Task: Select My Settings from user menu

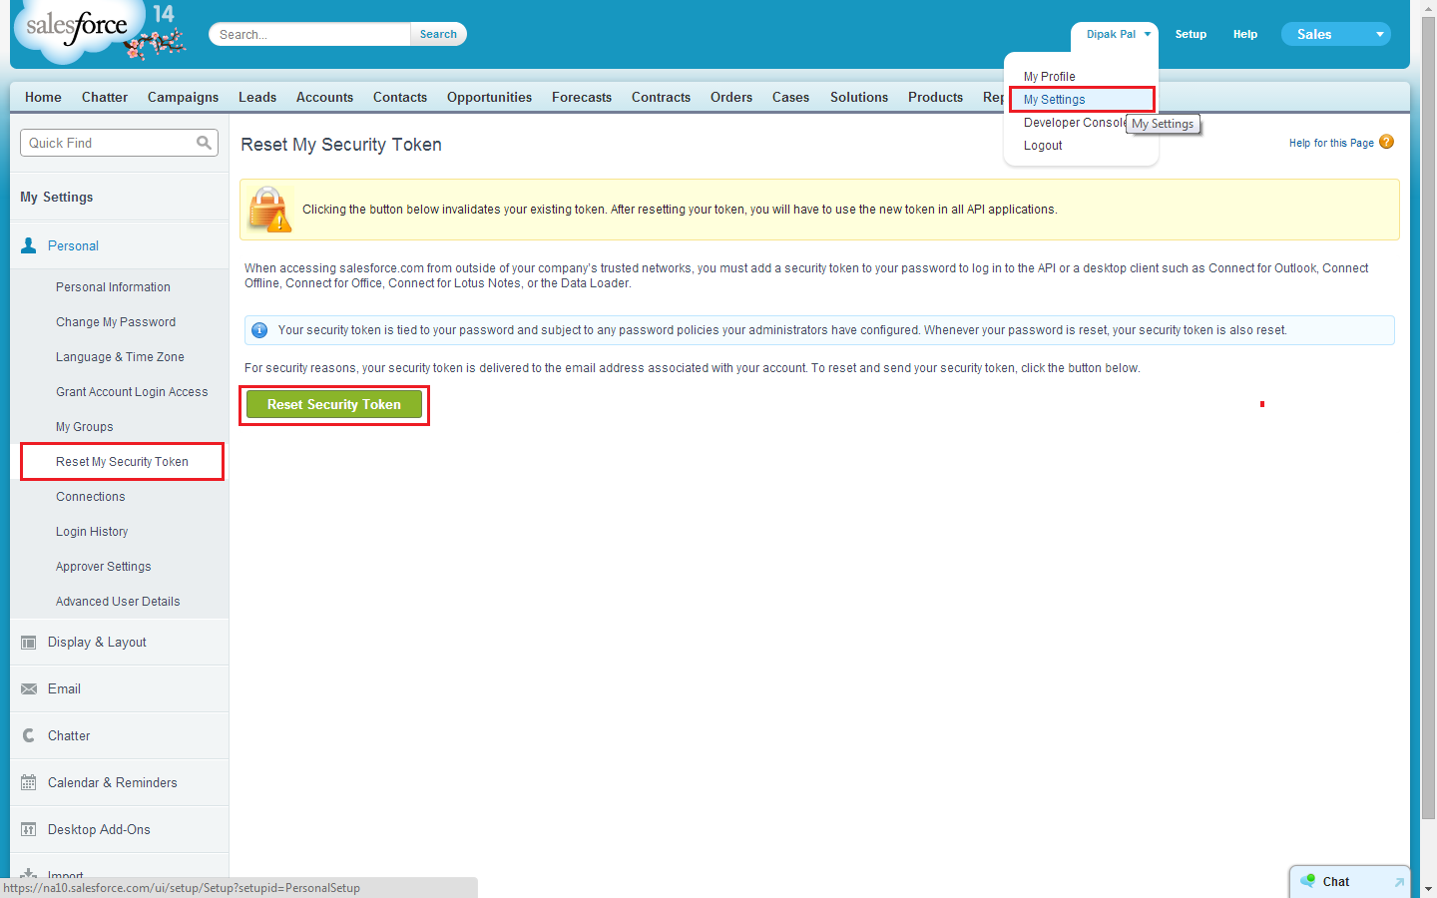Action: 1054,100
